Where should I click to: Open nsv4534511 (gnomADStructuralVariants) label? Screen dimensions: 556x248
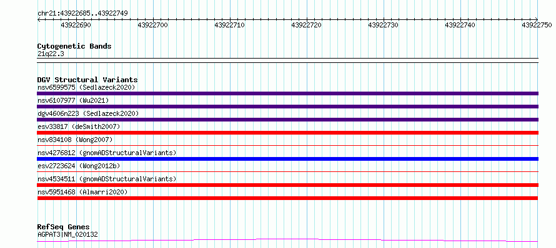point(107,179)
